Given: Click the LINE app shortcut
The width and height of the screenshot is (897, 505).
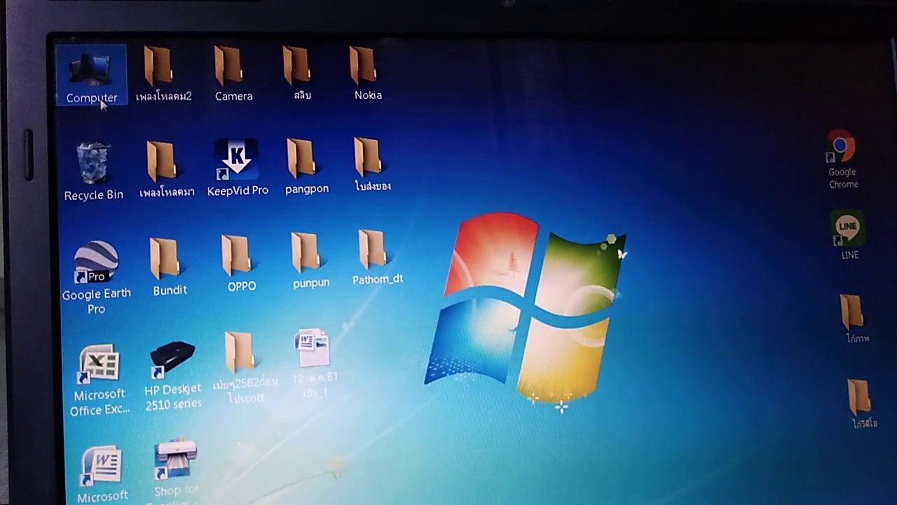Looking at the screenshot, I should click(848, 236).
